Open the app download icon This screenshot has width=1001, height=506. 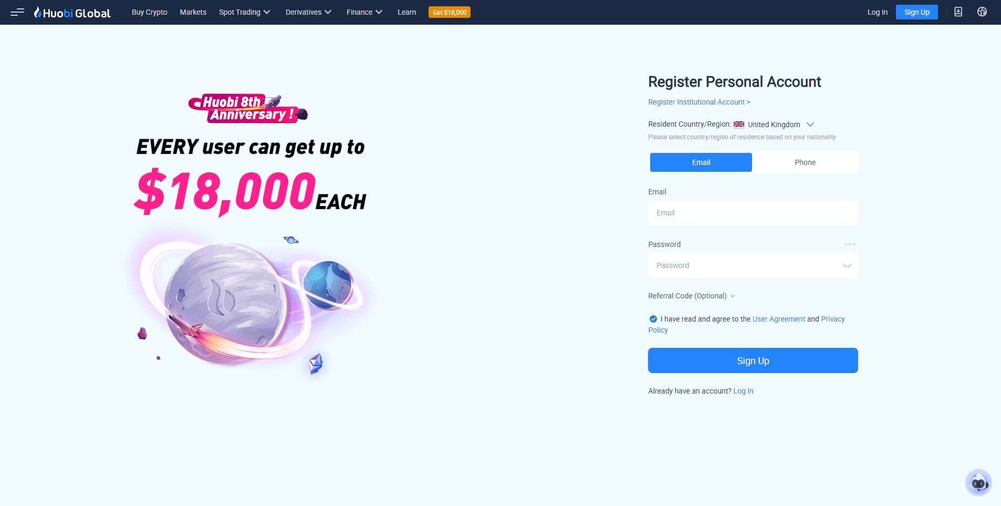click(x=958, y=12)
